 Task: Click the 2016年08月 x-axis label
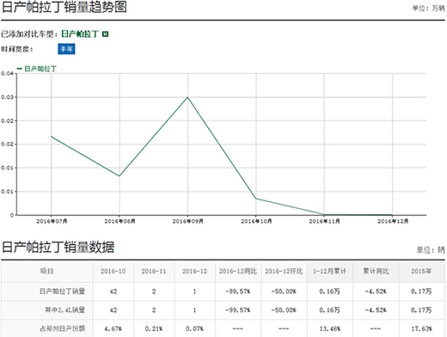pyautogui.click(x=119, y=221)
